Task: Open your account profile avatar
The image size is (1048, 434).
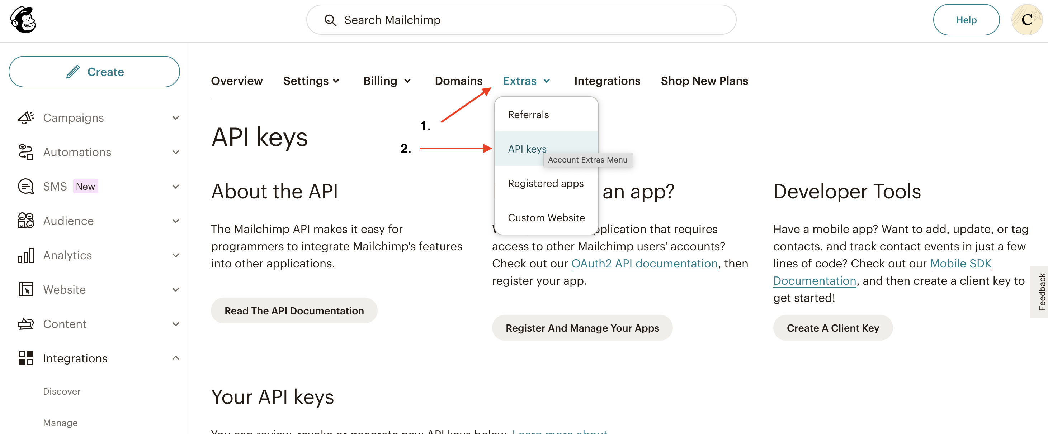Action: point(1027,19)
